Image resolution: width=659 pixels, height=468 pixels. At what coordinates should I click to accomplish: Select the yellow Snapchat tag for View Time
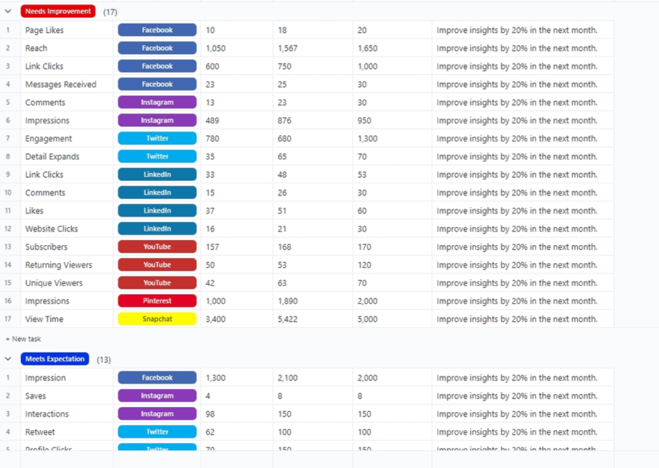click(157, 319)
